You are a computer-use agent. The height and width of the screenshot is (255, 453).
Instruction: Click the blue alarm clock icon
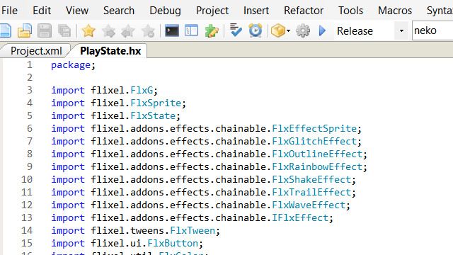[256, 30]
